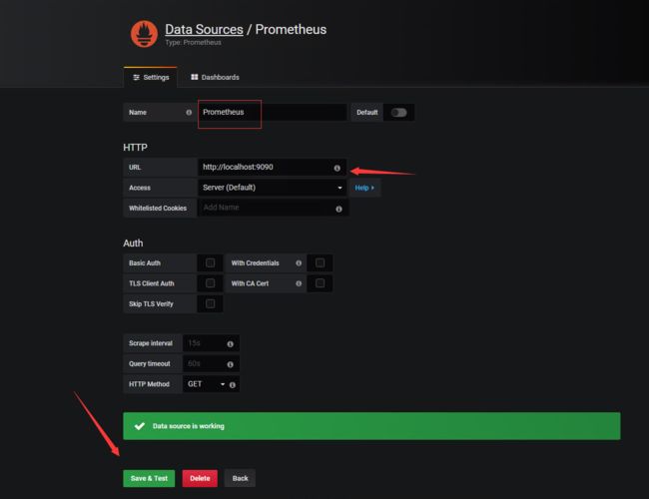Click the Prometheus flame logo icon
Viewport: 649px width, 499px height.
(144, 34)
